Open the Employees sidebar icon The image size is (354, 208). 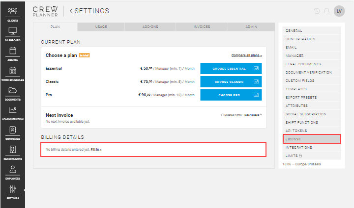(x=13, y=170)
